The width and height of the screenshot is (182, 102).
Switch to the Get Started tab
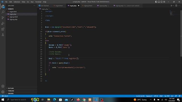(44, 6)
